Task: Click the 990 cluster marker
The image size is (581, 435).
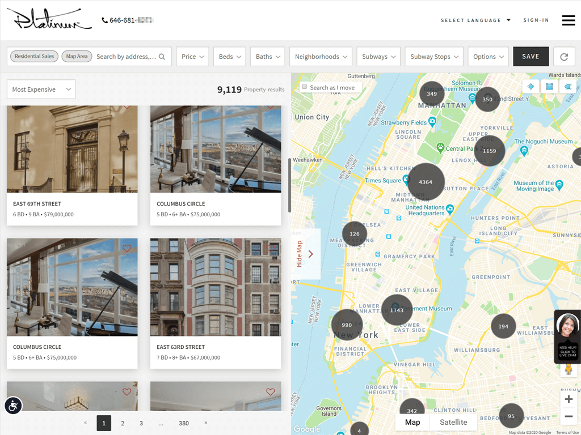Action: click(347, 325)
